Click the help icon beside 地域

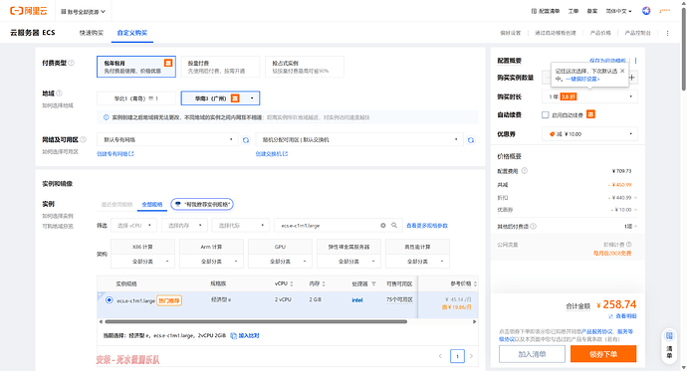coord(59,93)
